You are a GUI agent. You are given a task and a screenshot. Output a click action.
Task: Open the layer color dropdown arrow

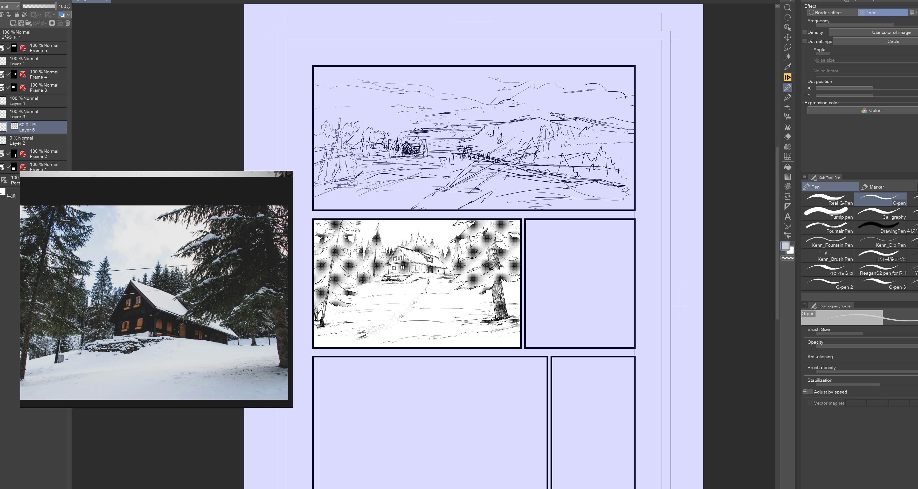click(68, 15)
